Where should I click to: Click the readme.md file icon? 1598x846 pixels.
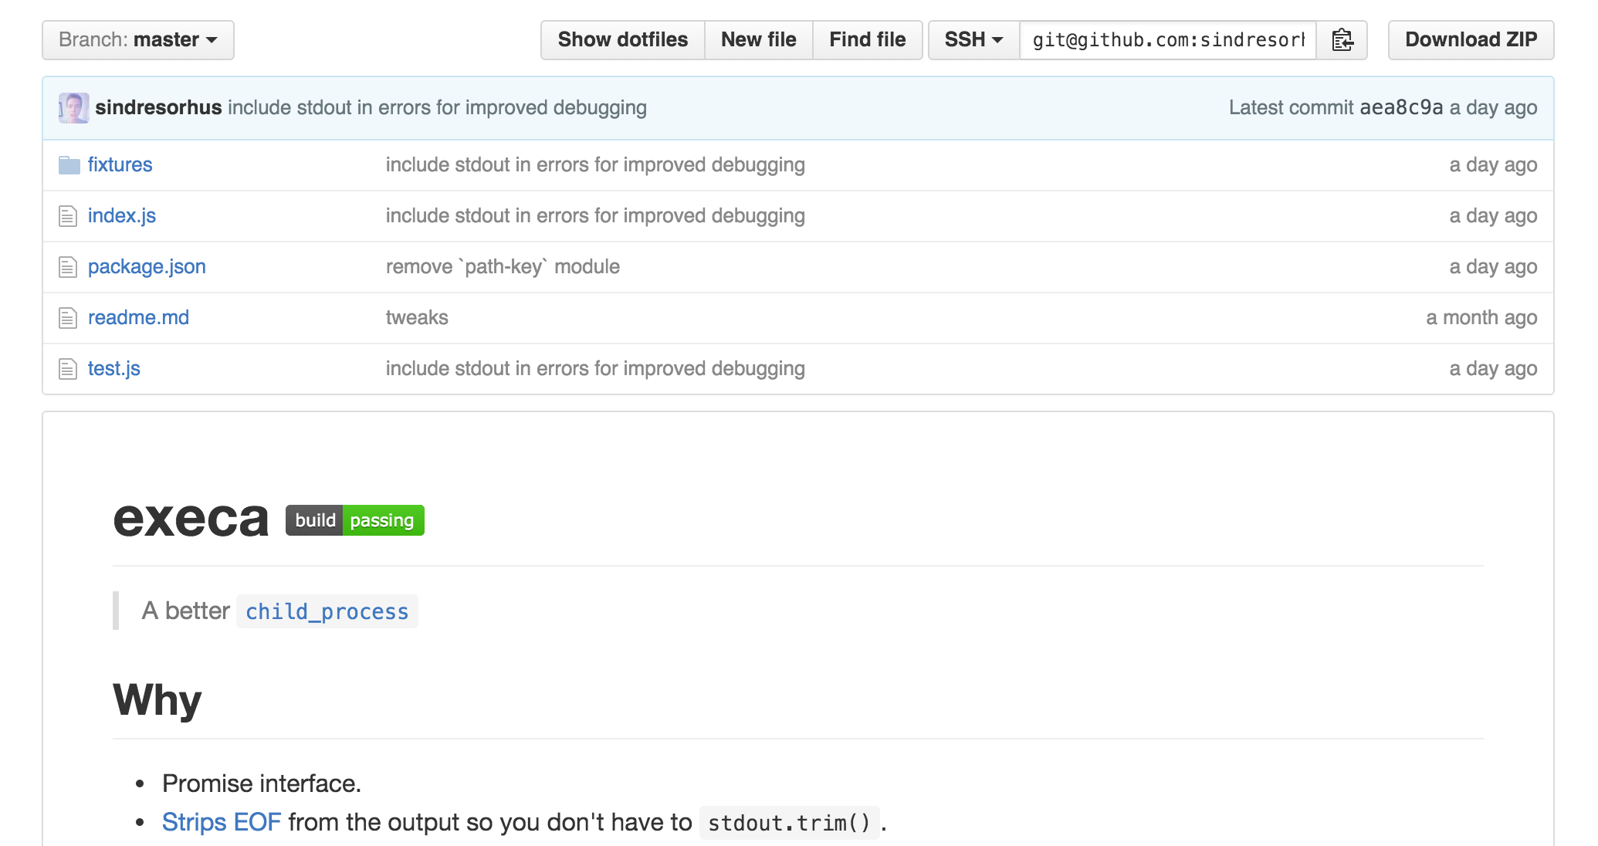pyautogui.click(x=68, y=318)
